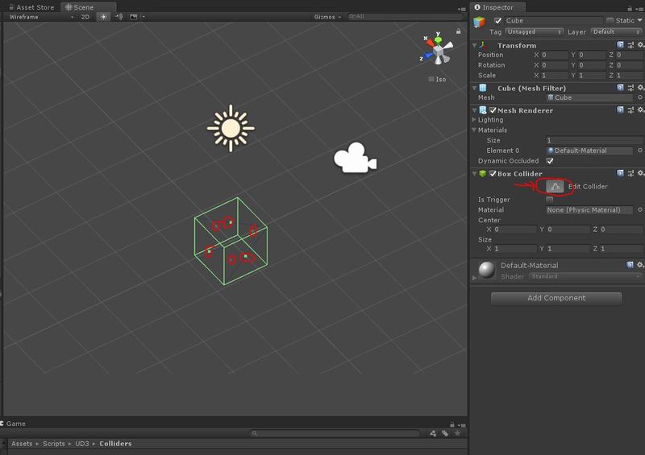The width and height of the screenshot is (645, 455).
Task: Click the scene search field
Action: coord(406,16)
